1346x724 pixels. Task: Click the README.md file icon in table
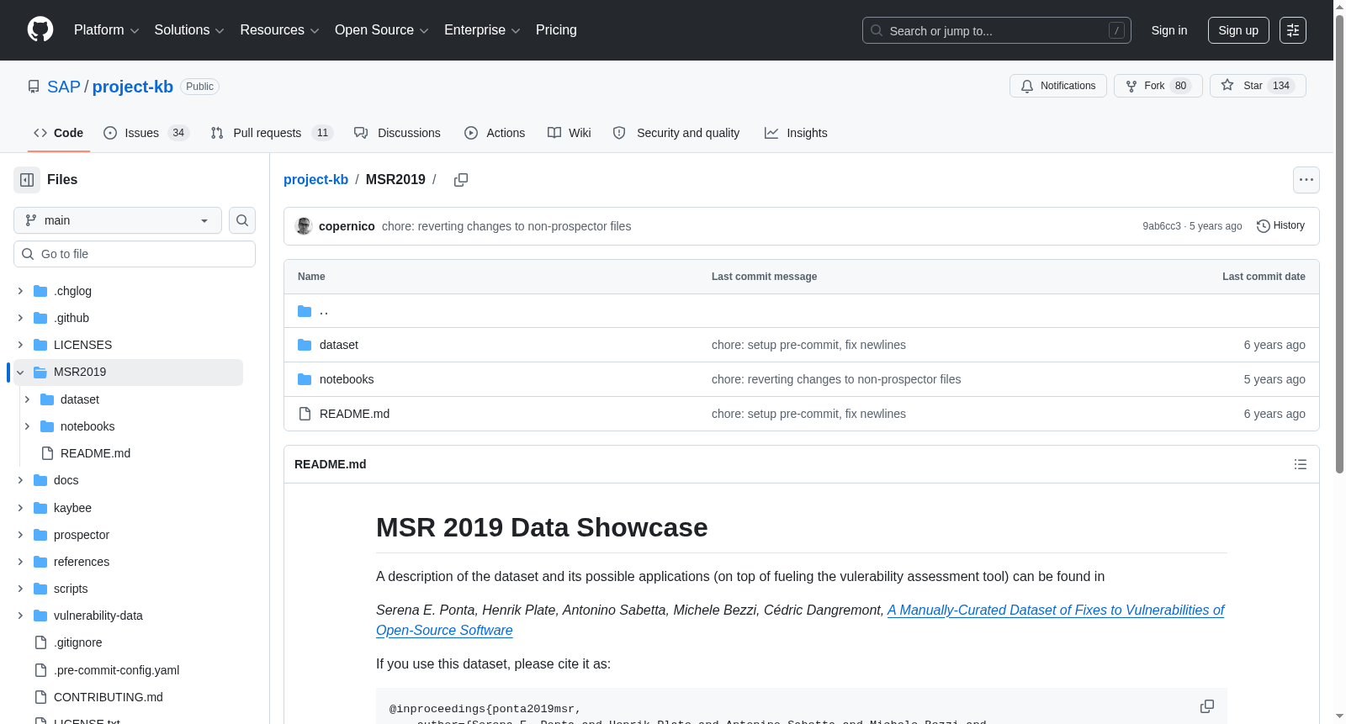(305, 414)
